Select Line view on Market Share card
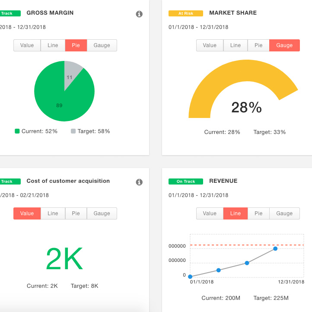Screen dimensions: 312x312 (x=236, y=45)
